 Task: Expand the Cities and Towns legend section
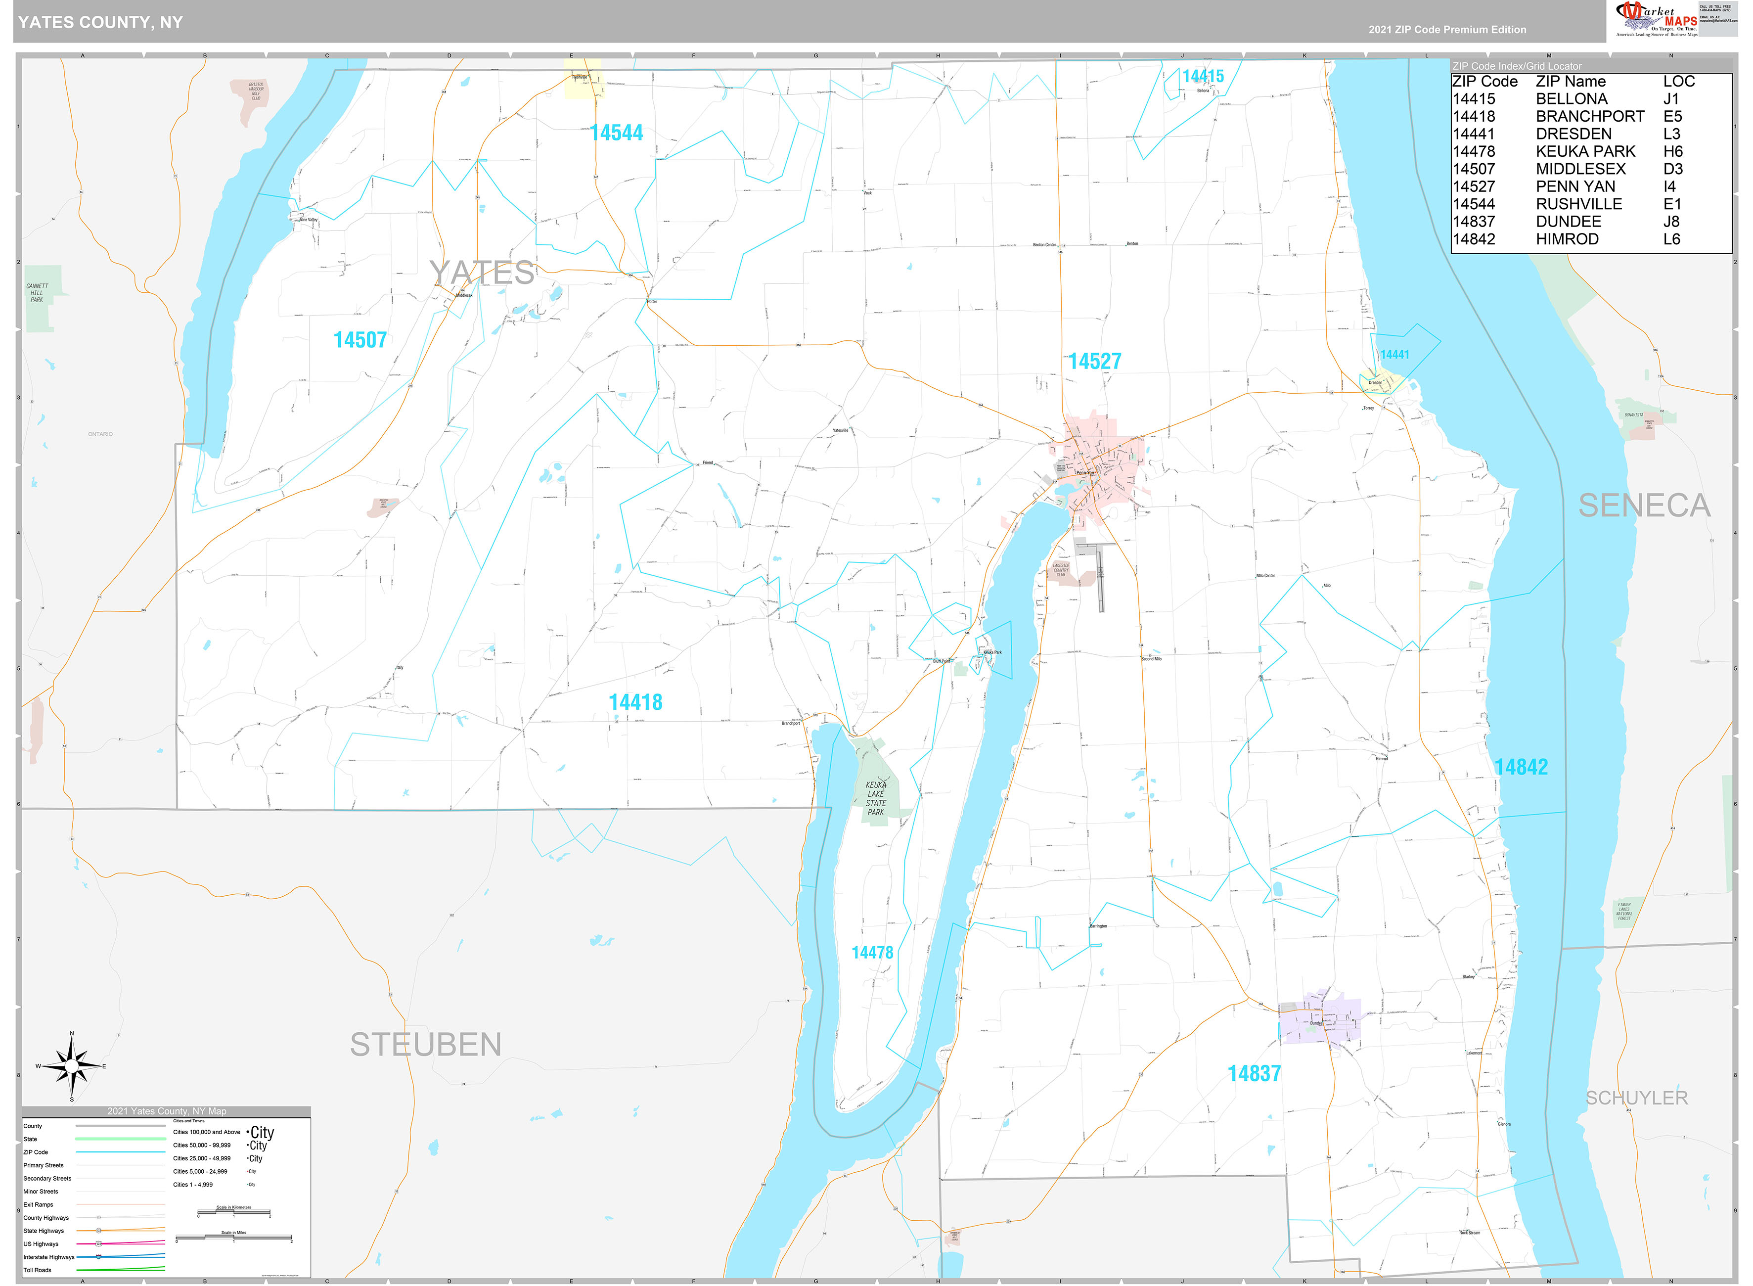[189, 1121]
